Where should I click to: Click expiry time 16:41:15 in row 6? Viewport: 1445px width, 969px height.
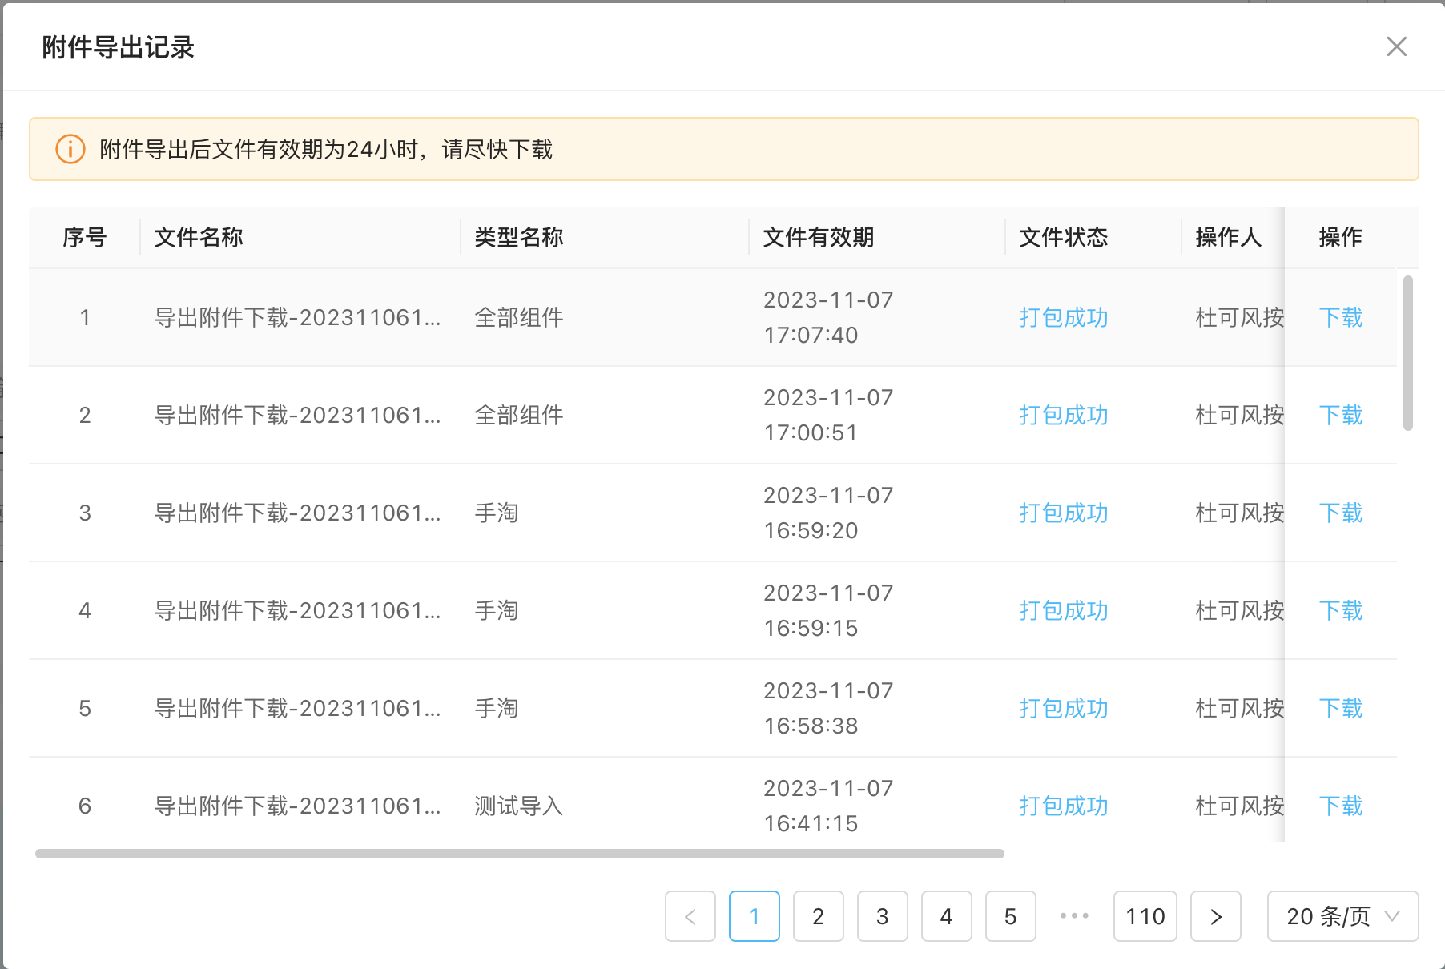pyautogui.click(x=811, y=824)
